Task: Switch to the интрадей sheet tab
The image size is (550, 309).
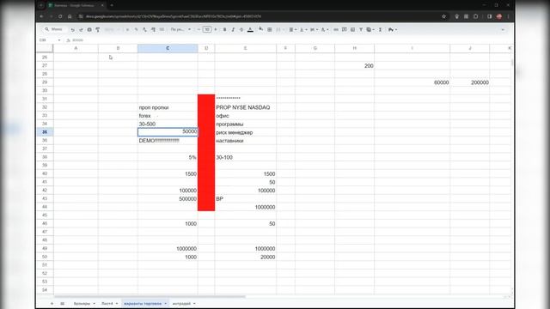Action: [181, 304]
